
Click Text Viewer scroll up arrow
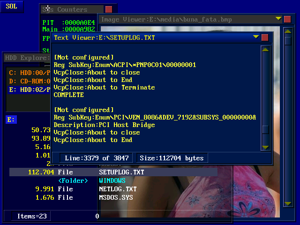coord(265,50)
